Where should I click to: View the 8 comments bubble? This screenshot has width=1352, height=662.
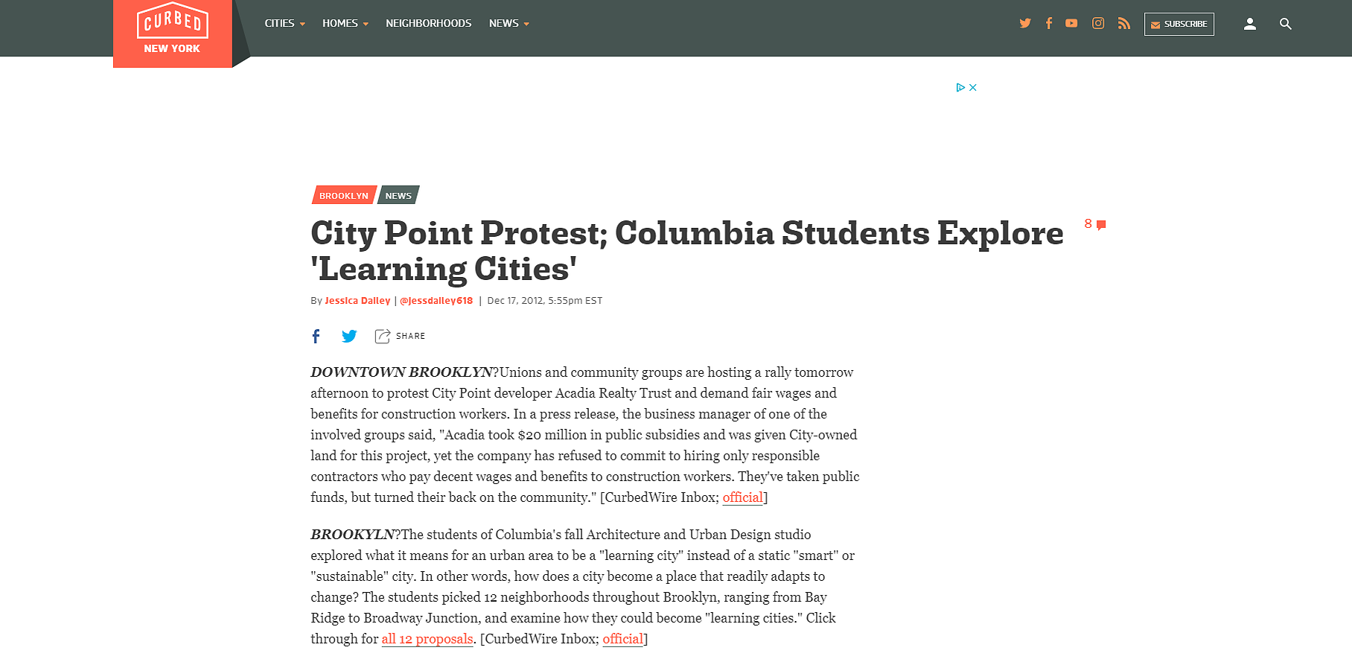click(1095, 224)
